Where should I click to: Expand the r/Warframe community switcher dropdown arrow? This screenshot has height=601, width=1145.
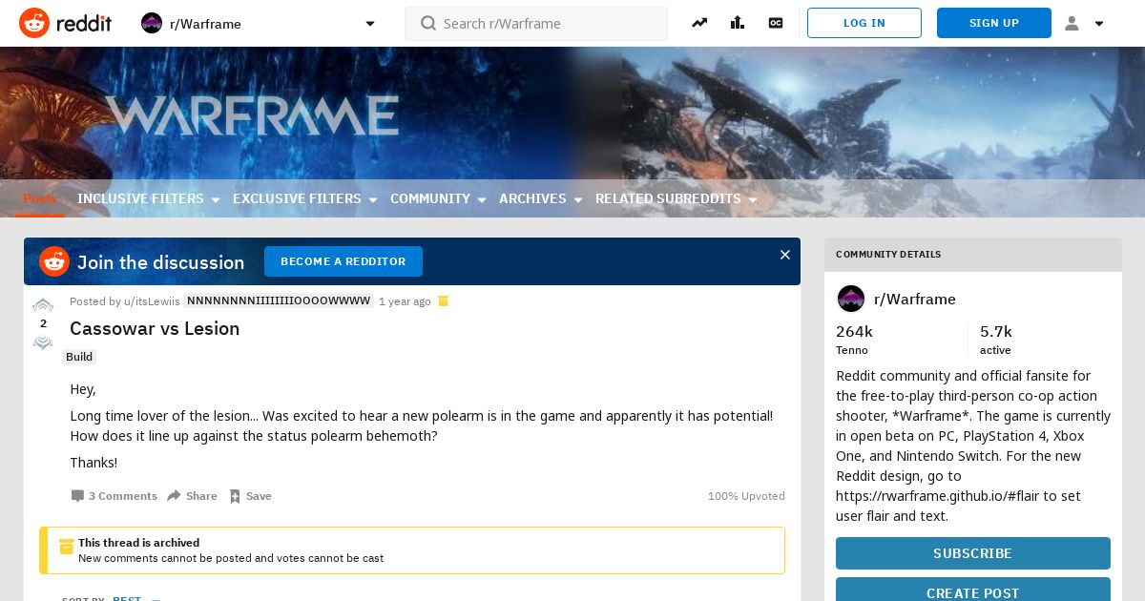pos(370,24)
